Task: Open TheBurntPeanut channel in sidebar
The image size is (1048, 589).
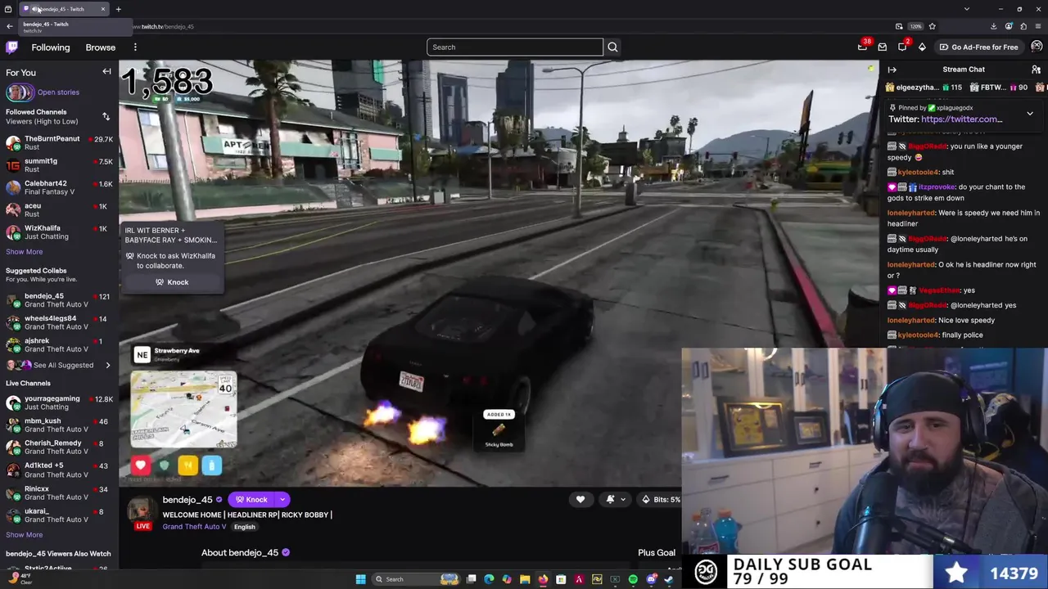Action: (x=59, y=143)
